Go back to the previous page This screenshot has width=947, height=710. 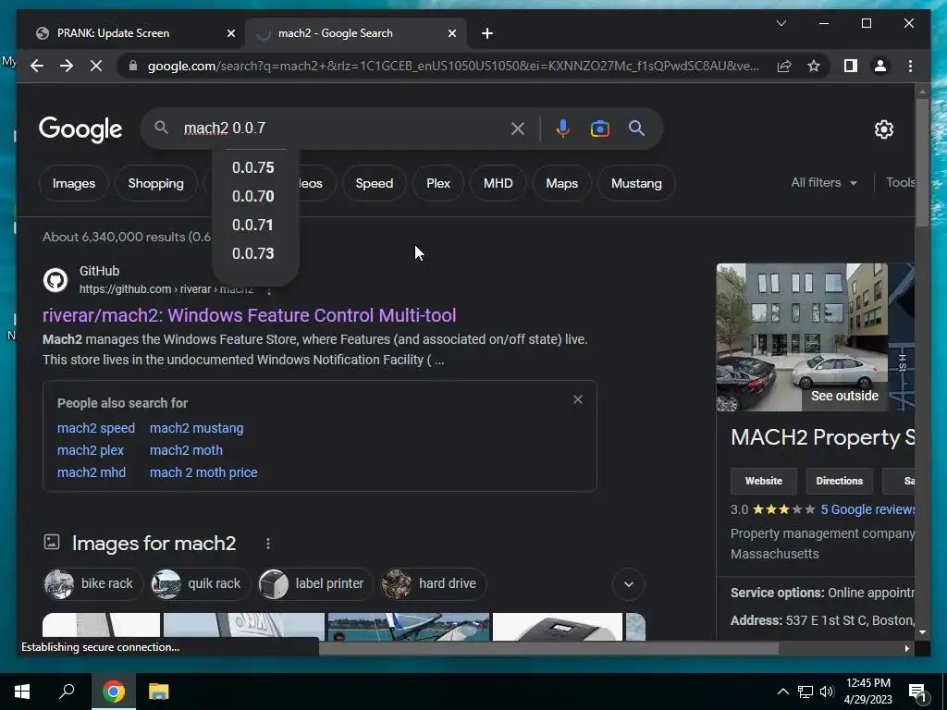coord(37,66)
